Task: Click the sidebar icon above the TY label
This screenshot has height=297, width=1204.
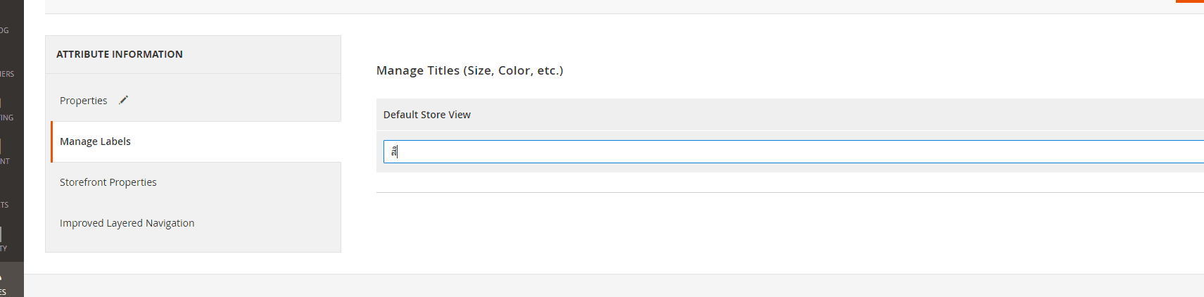Action: click(x=1, y=234)
